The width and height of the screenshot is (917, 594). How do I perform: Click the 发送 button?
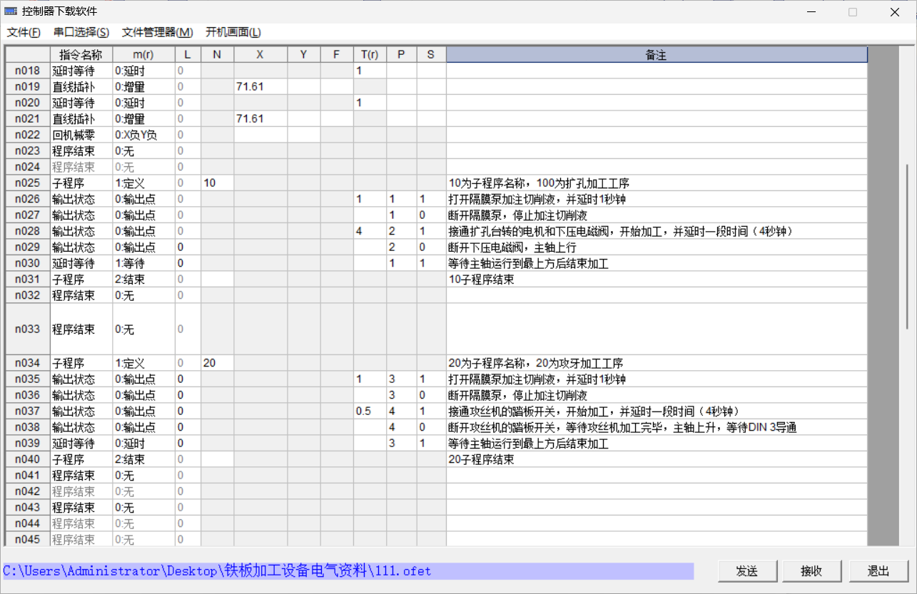746,571
